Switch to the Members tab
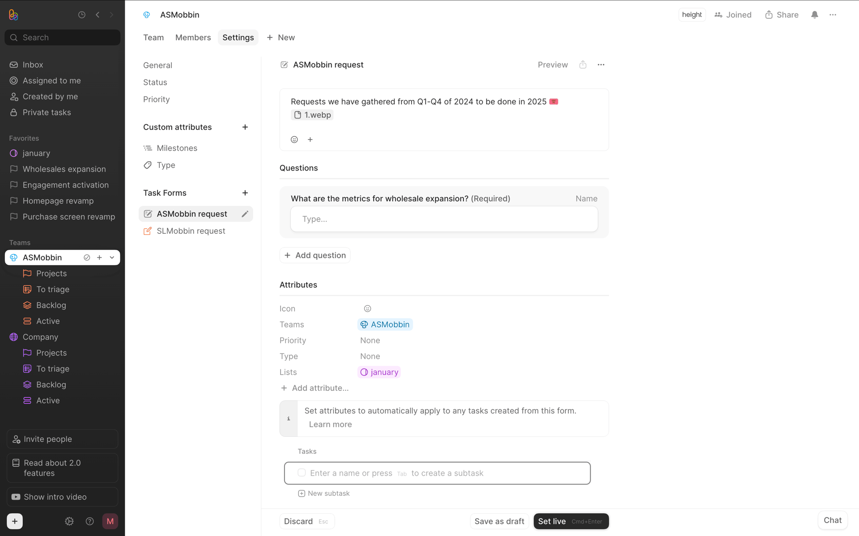The width and height of the screenshot is (859, 536). (193, 38)
